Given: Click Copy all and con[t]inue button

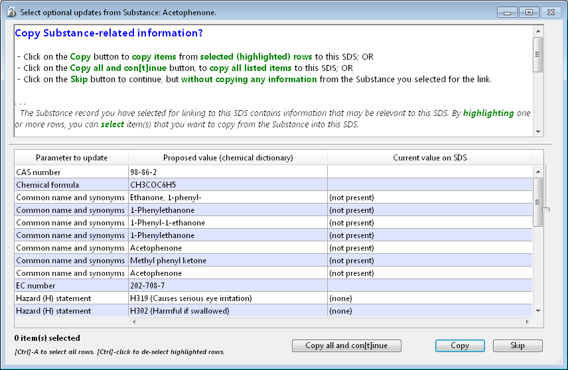Looking at the screenshot, I should click(x=346, y=345).
